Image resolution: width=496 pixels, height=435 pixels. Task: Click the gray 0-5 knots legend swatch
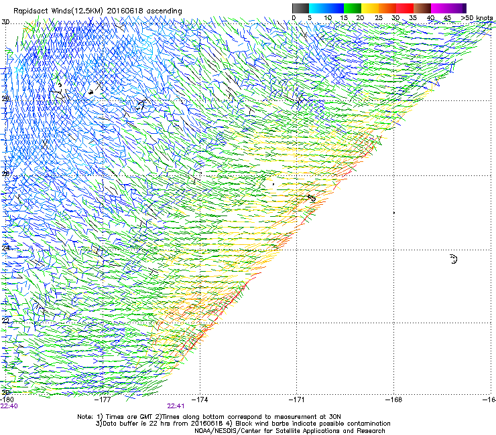(300, 8)
